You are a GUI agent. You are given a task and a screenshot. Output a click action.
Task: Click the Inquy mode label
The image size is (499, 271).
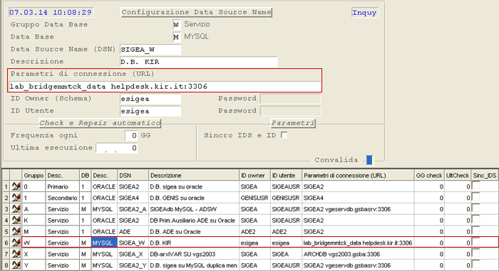click(x=364, y=13)
